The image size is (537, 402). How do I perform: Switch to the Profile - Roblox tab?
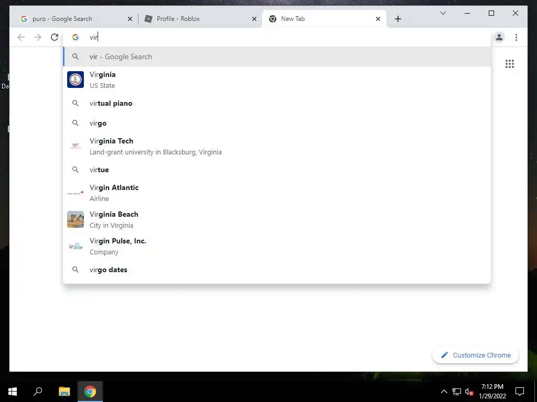[x=200, y=19]
